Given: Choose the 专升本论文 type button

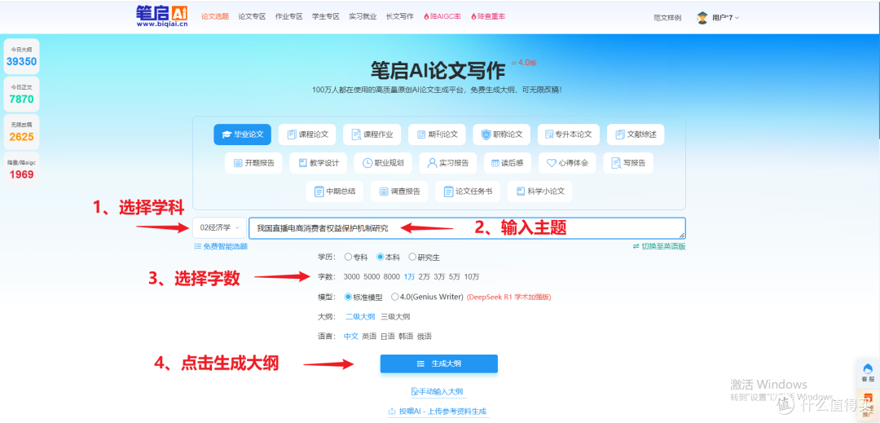Looking at the screenshot, I should point(569,134).
